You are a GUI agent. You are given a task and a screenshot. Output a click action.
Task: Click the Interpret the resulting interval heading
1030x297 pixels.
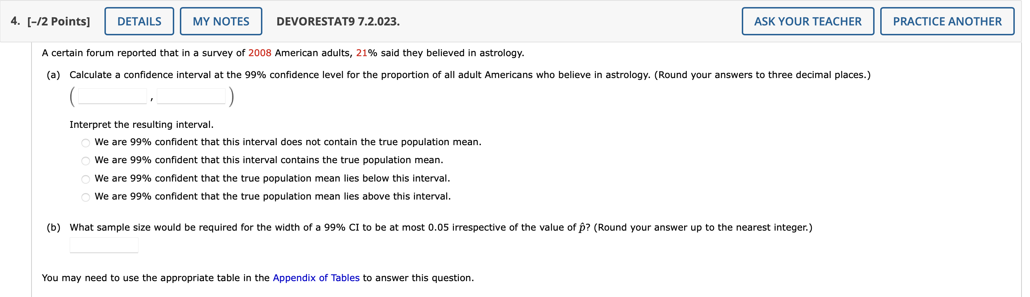(x=142, y=124)
